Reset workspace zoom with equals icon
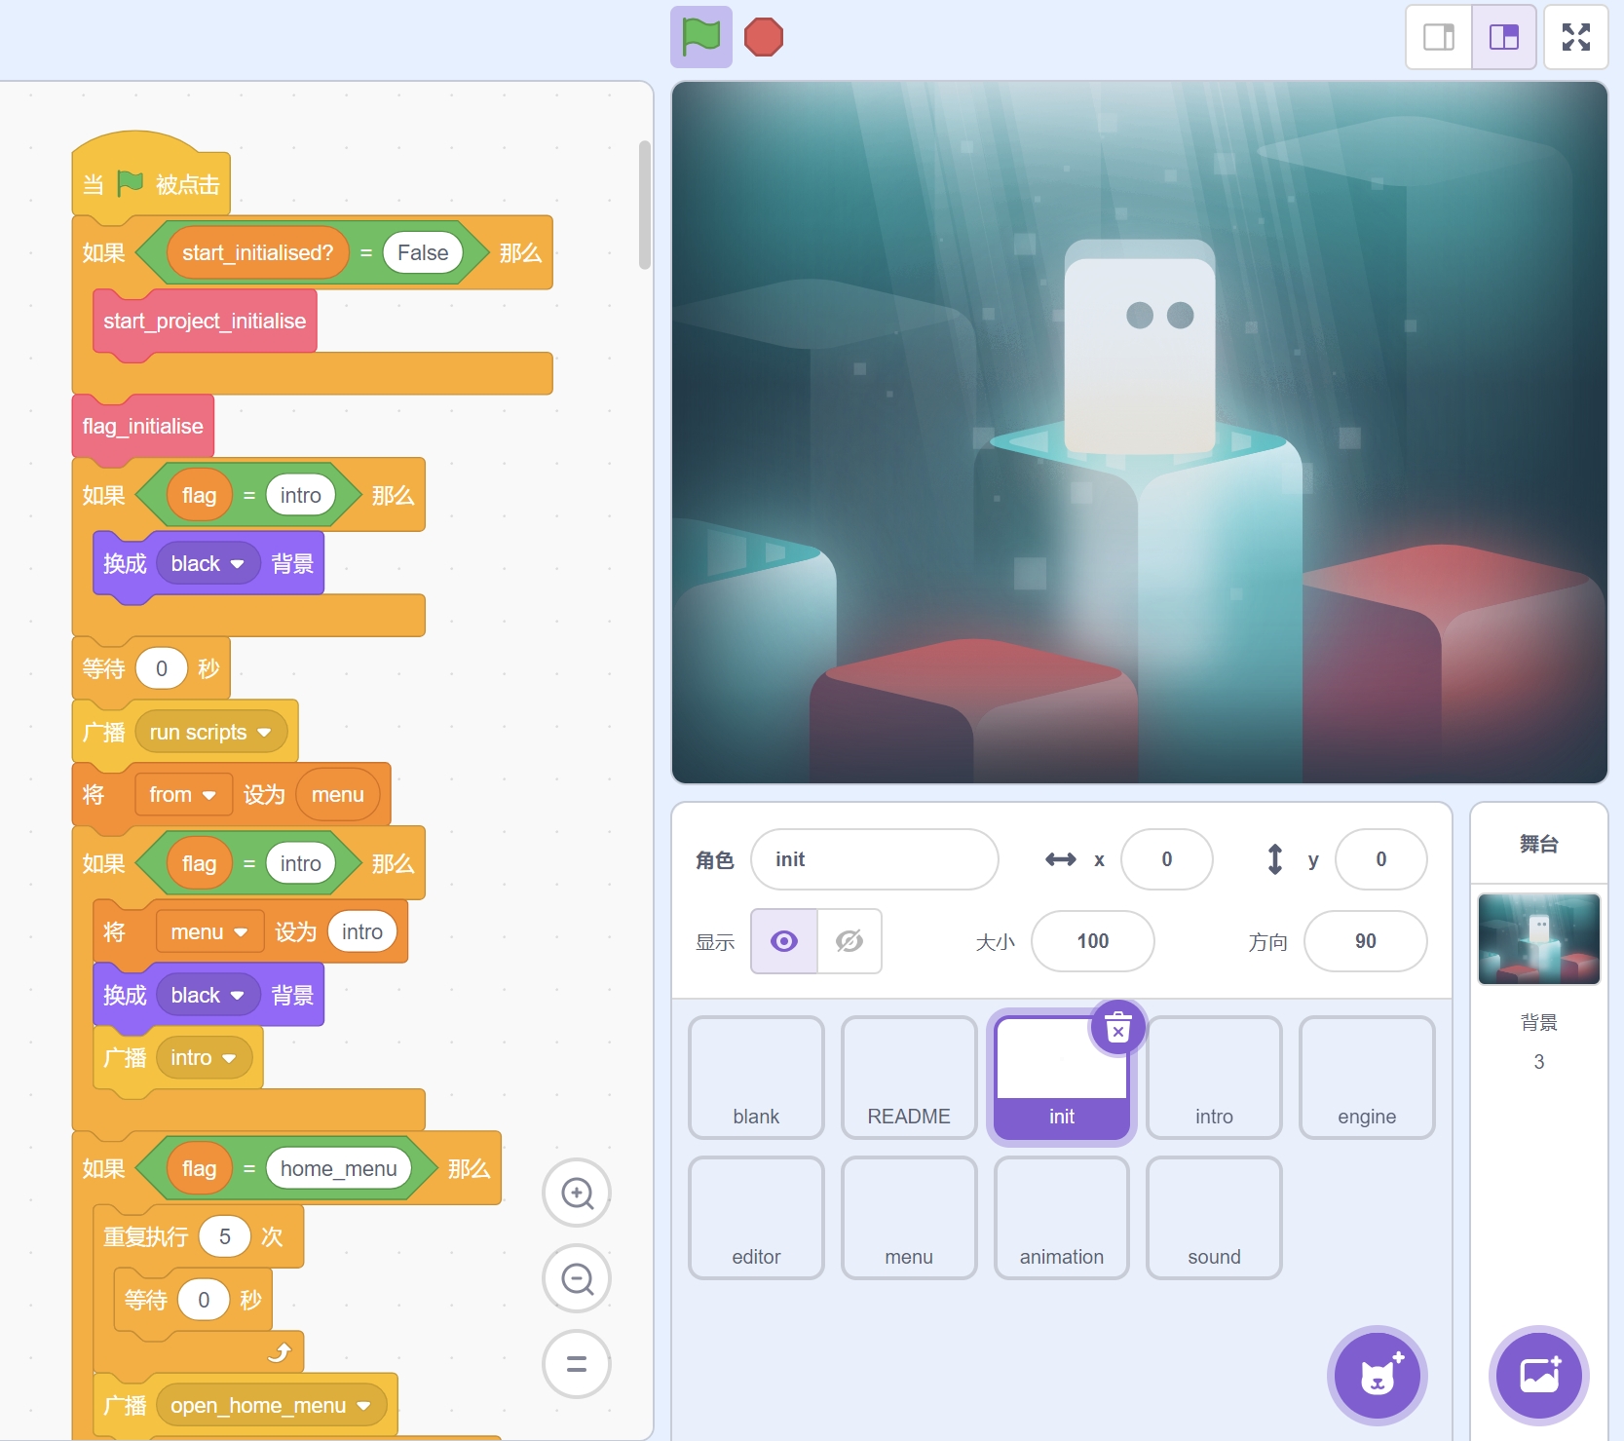This screenshot has width=1624, height=1441. [x=577, y=1363]
